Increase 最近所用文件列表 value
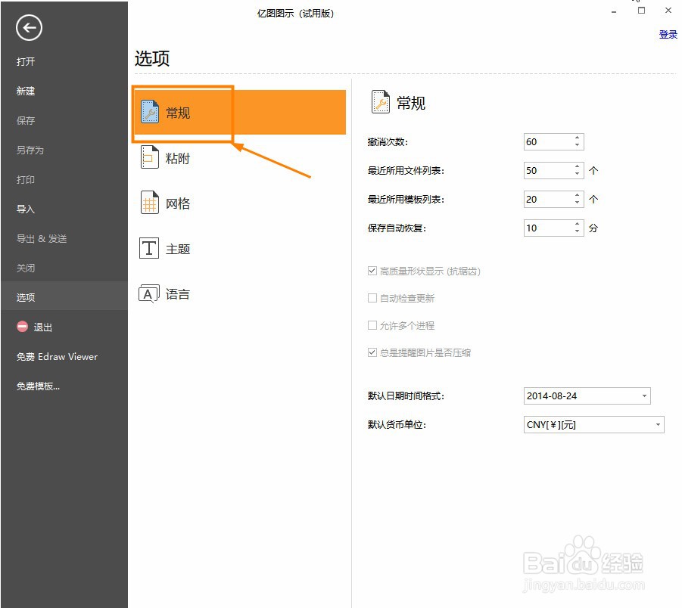 [x=577, y=166]
